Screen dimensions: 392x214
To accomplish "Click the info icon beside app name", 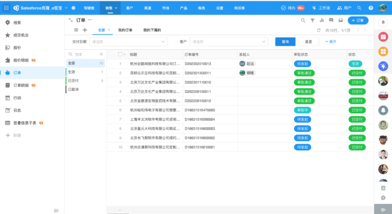I will 73,8.
